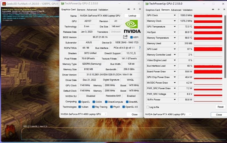Switch to Graphics Card tab in right GPU-Z
The image size is (227, 143).
[x=153, y=10]
